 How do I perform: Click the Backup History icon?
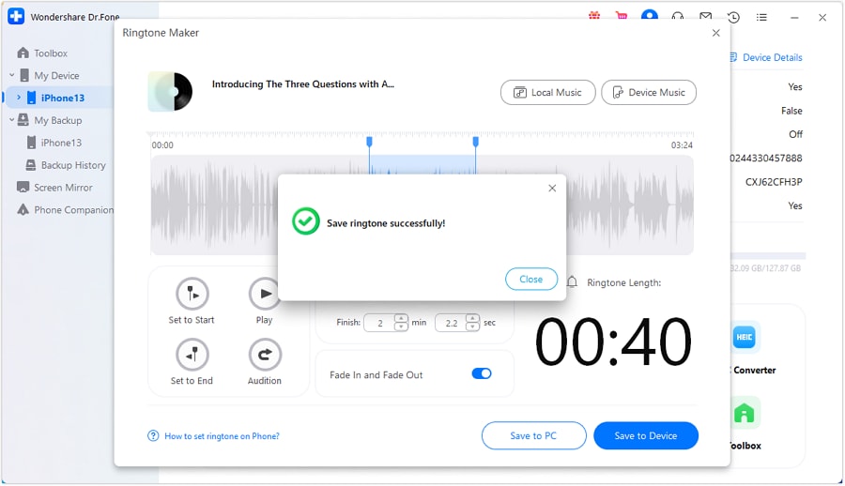31,165
